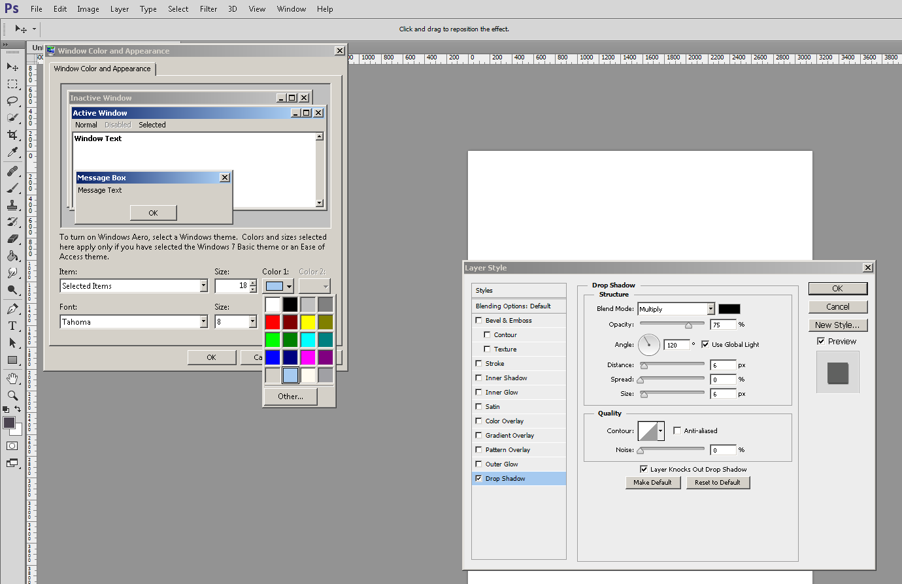Click OK in the Layer Style dialog

pyautogui.click(x=838, y=288)
